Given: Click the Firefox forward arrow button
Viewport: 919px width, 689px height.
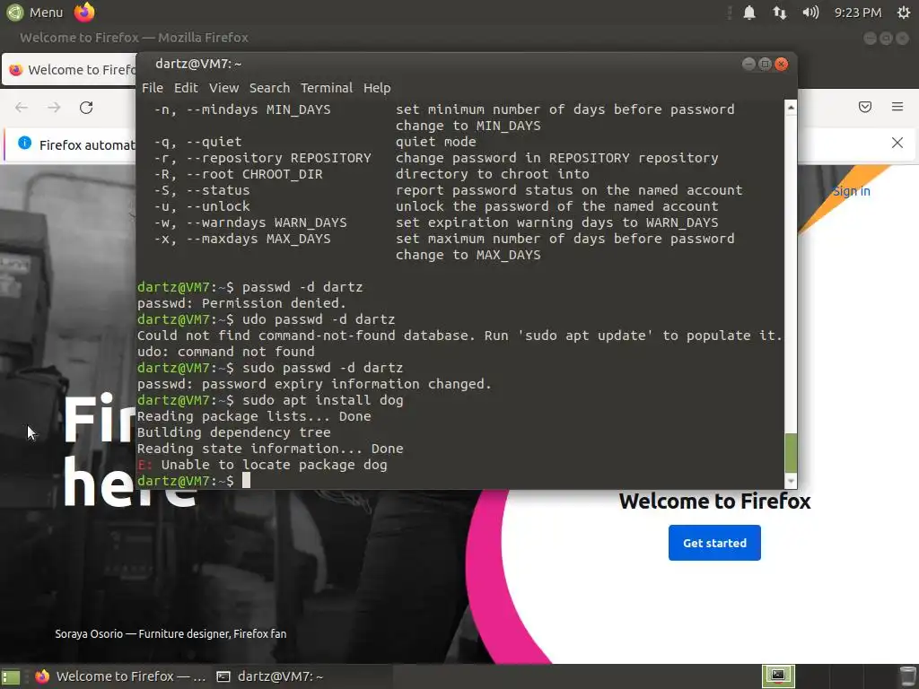Looking at the screenshot, I should point(54,108).
